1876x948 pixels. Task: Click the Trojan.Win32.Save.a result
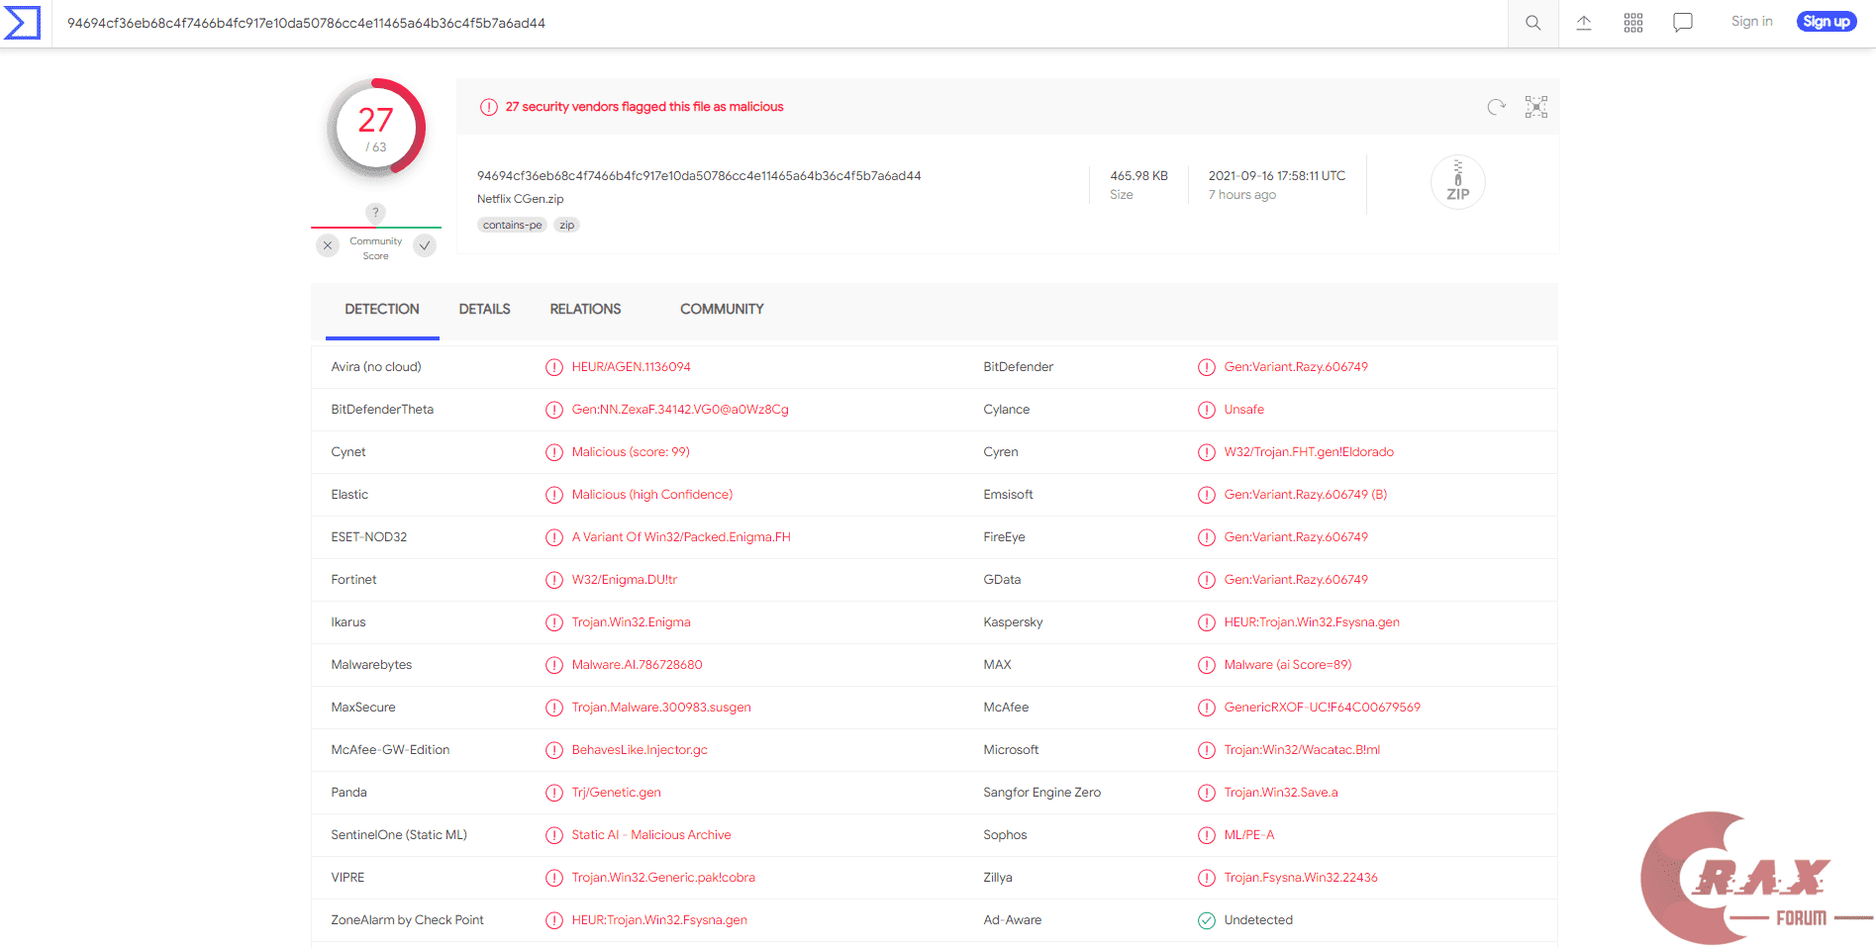point(1281,793)
